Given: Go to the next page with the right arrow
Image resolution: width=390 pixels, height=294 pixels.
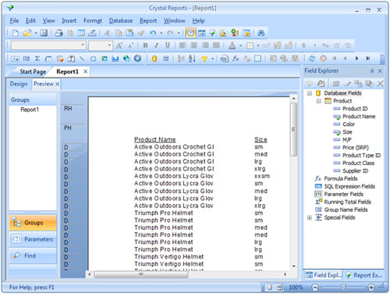Looking at the screenshot, I should [356, 59].
